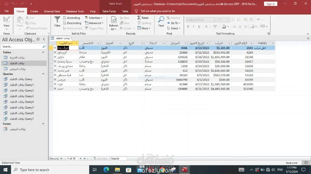The height and width of the screenshot is (174, 311).
Task: Click the Access icon in taskbar
Action: (184, 170)
